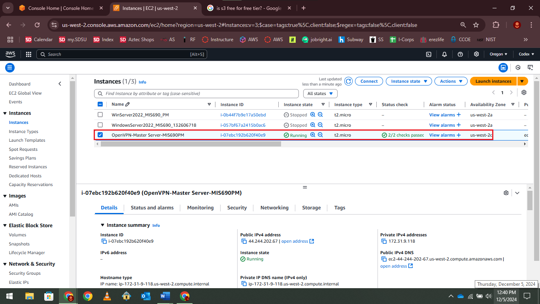Open AWS CloudShell icon in header
This screenshot has width=540, height=304.
pyautogui.click(x=429, y=54)
